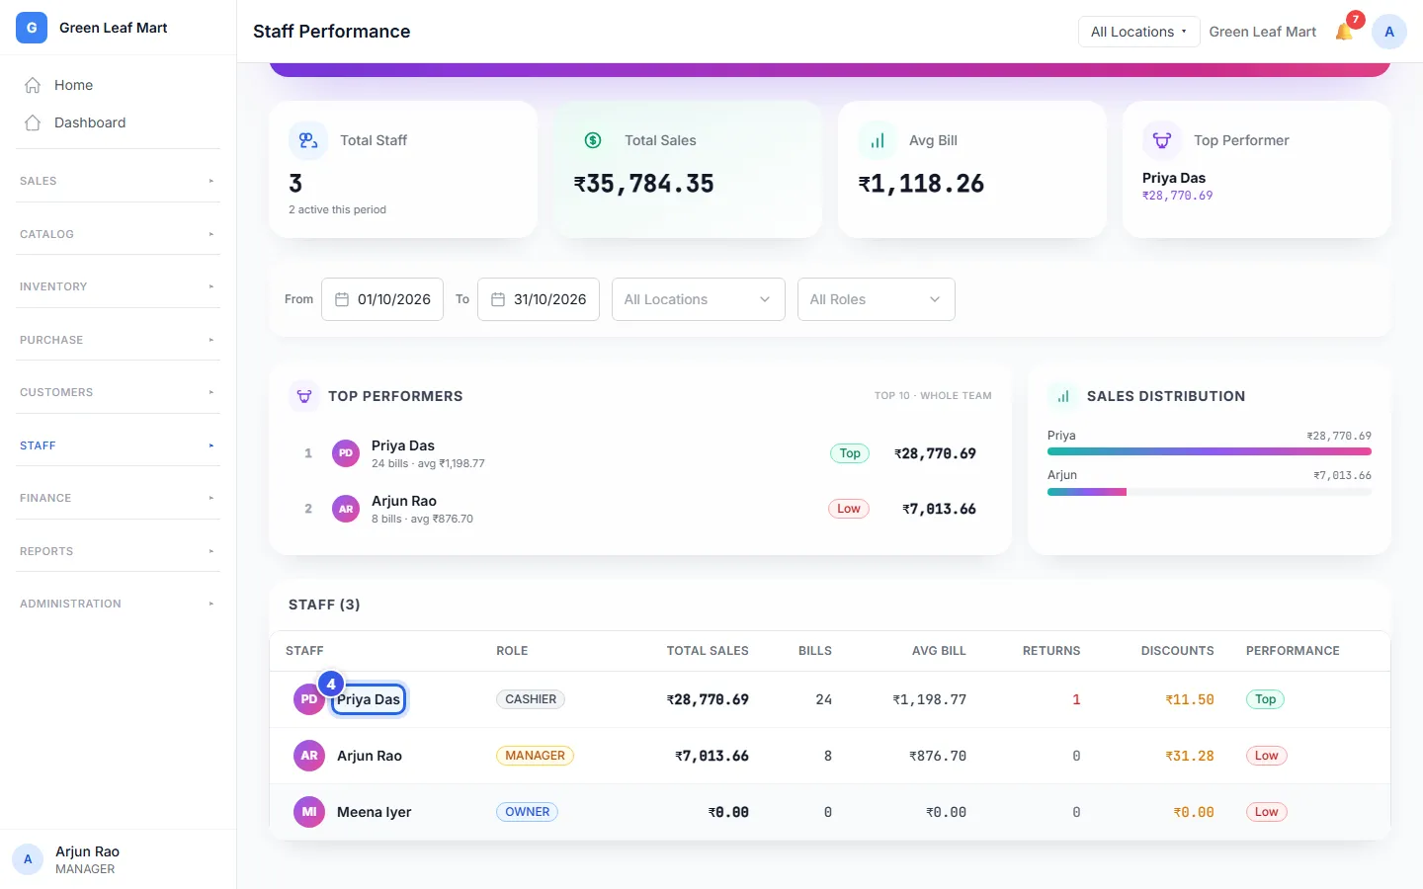1423x889 pixels.
Task: Expand the CUSTOMERS sidebar section
Action: 118,392
